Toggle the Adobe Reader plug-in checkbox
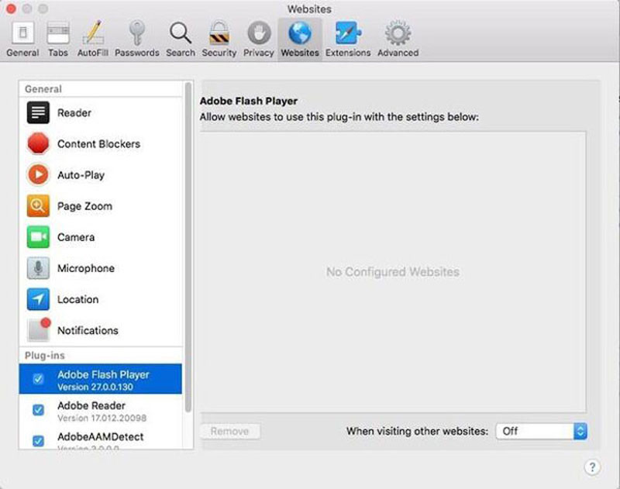620x489 pixels. click(x=38, y=411)
